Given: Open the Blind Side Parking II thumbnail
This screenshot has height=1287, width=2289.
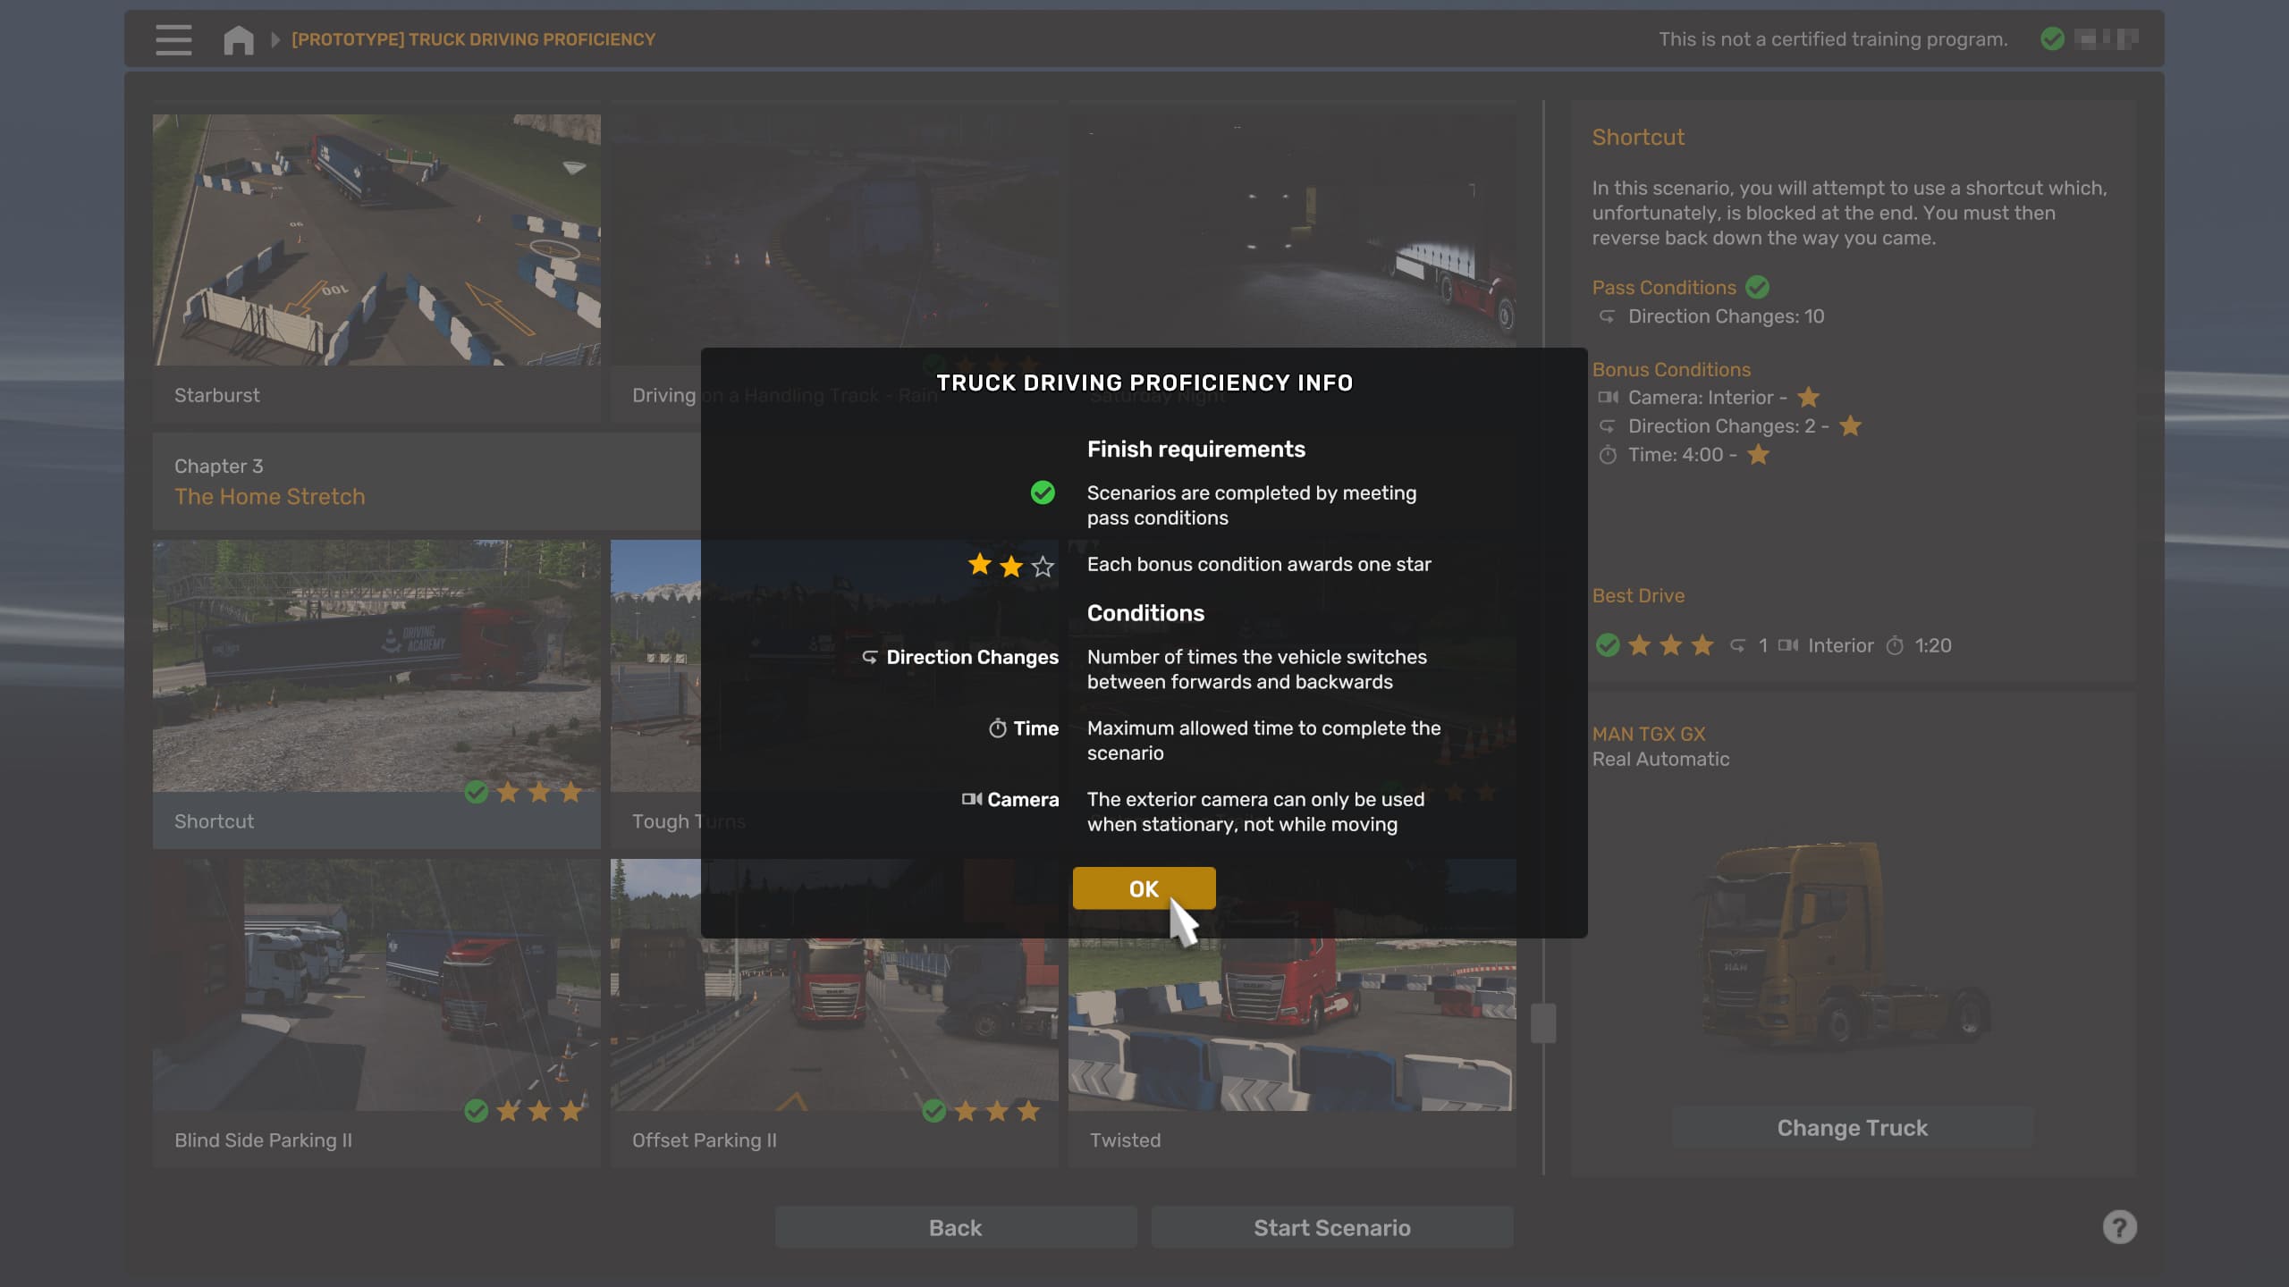Looking at the screenshot, I should [x=376, y=983].
